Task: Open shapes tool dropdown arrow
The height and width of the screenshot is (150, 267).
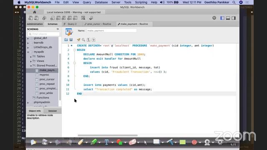Action: coord(125,142)
